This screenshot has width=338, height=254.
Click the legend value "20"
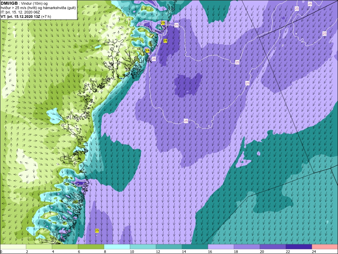pos(262,252)
